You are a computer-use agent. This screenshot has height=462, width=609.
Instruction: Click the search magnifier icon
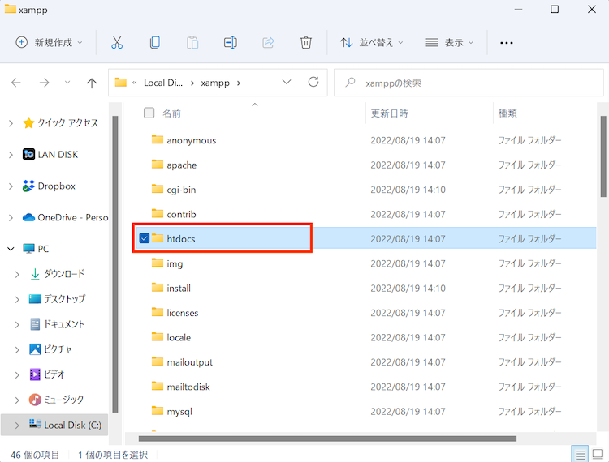(x=350, y=82)
